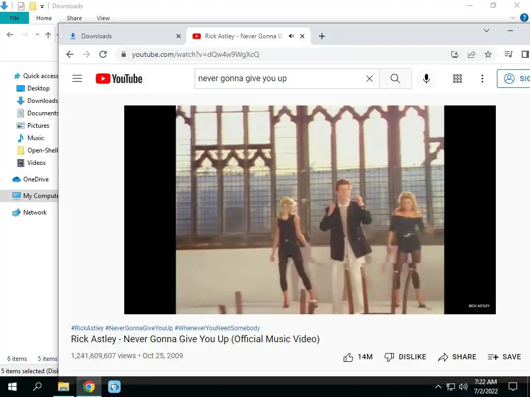This screenshot has height=397, width=530.
Task: Click the Dislike button
Action: tap(405, 357)
